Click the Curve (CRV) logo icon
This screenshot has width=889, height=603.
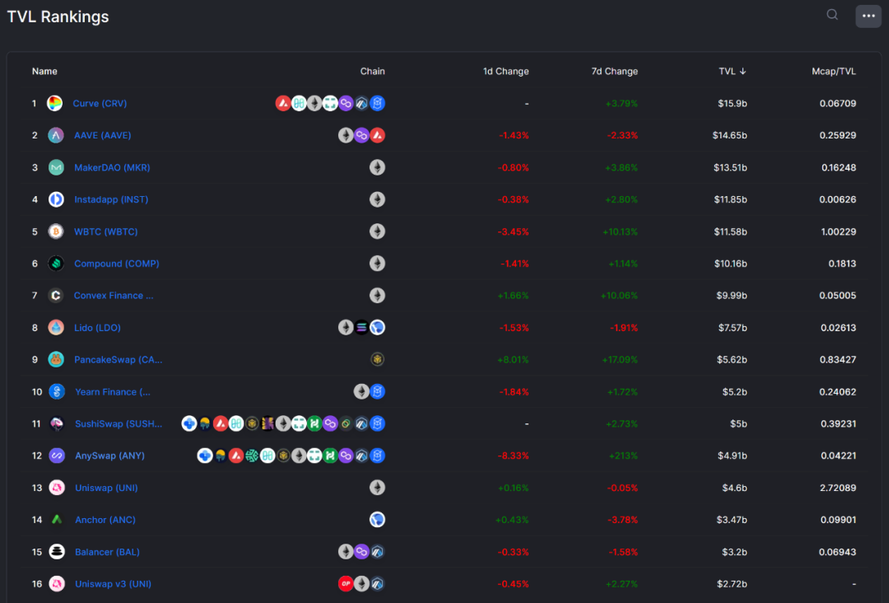[55, 103]
